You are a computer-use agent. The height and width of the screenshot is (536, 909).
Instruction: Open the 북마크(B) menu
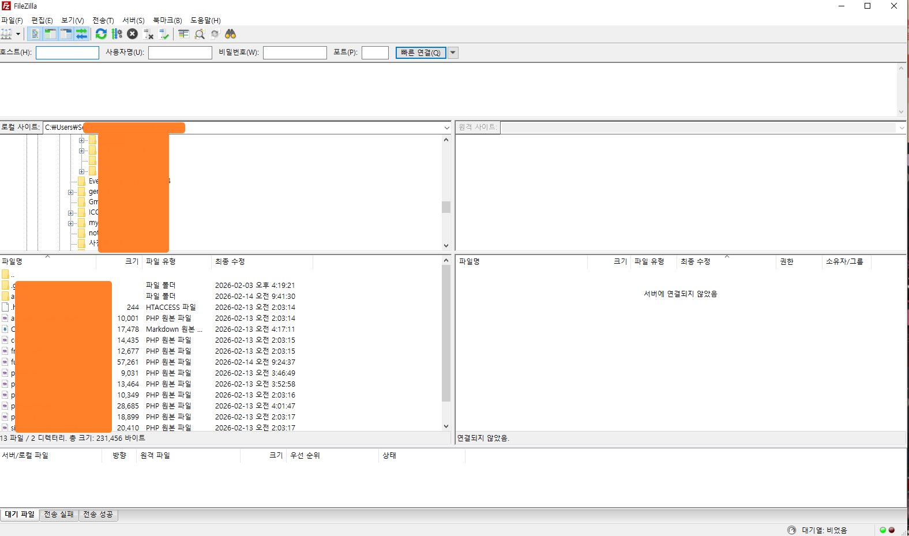pyautogui.click(x=167, y=20)
